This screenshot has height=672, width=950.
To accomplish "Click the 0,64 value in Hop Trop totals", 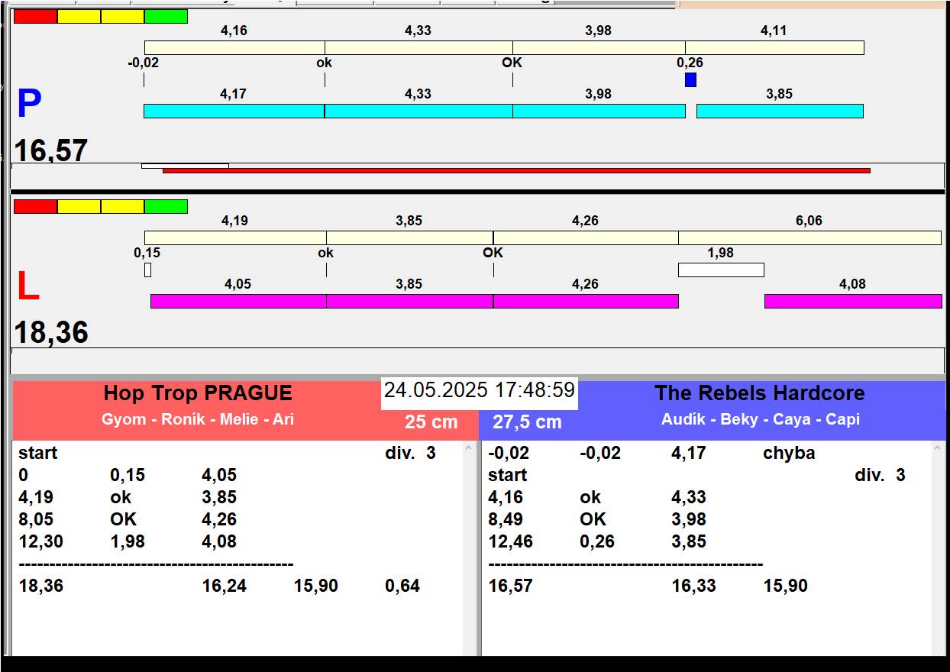I will coord(402,586).
